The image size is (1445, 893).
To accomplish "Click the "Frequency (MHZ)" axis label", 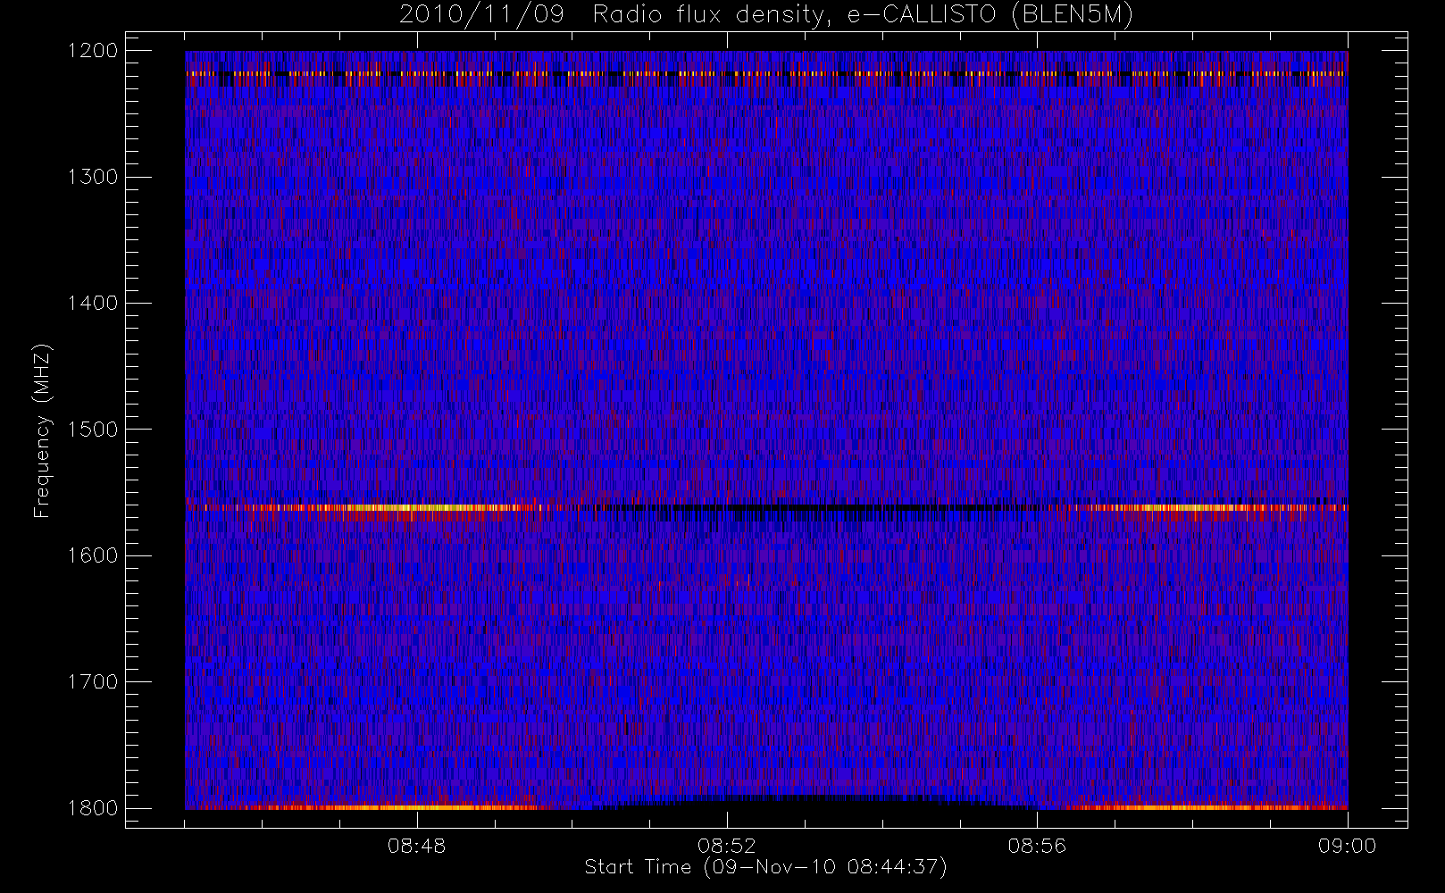I will point(42,430).
